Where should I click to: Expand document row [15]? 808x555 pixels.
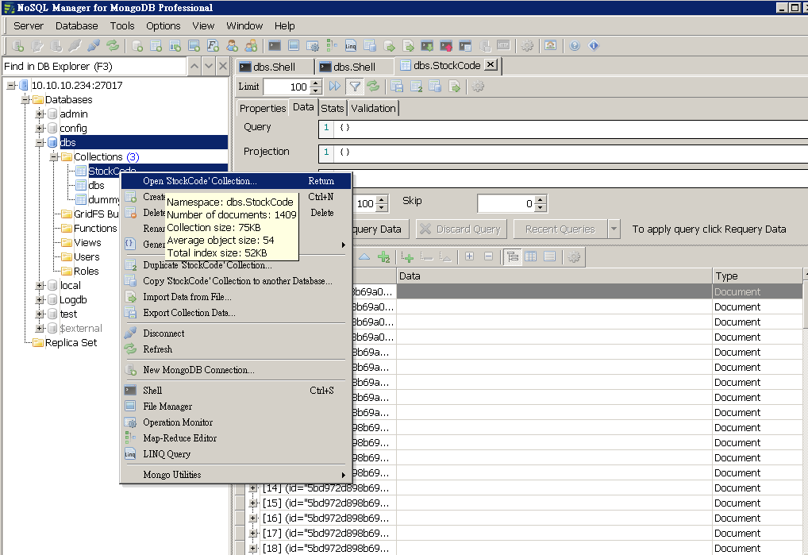[x=253, y=503]
